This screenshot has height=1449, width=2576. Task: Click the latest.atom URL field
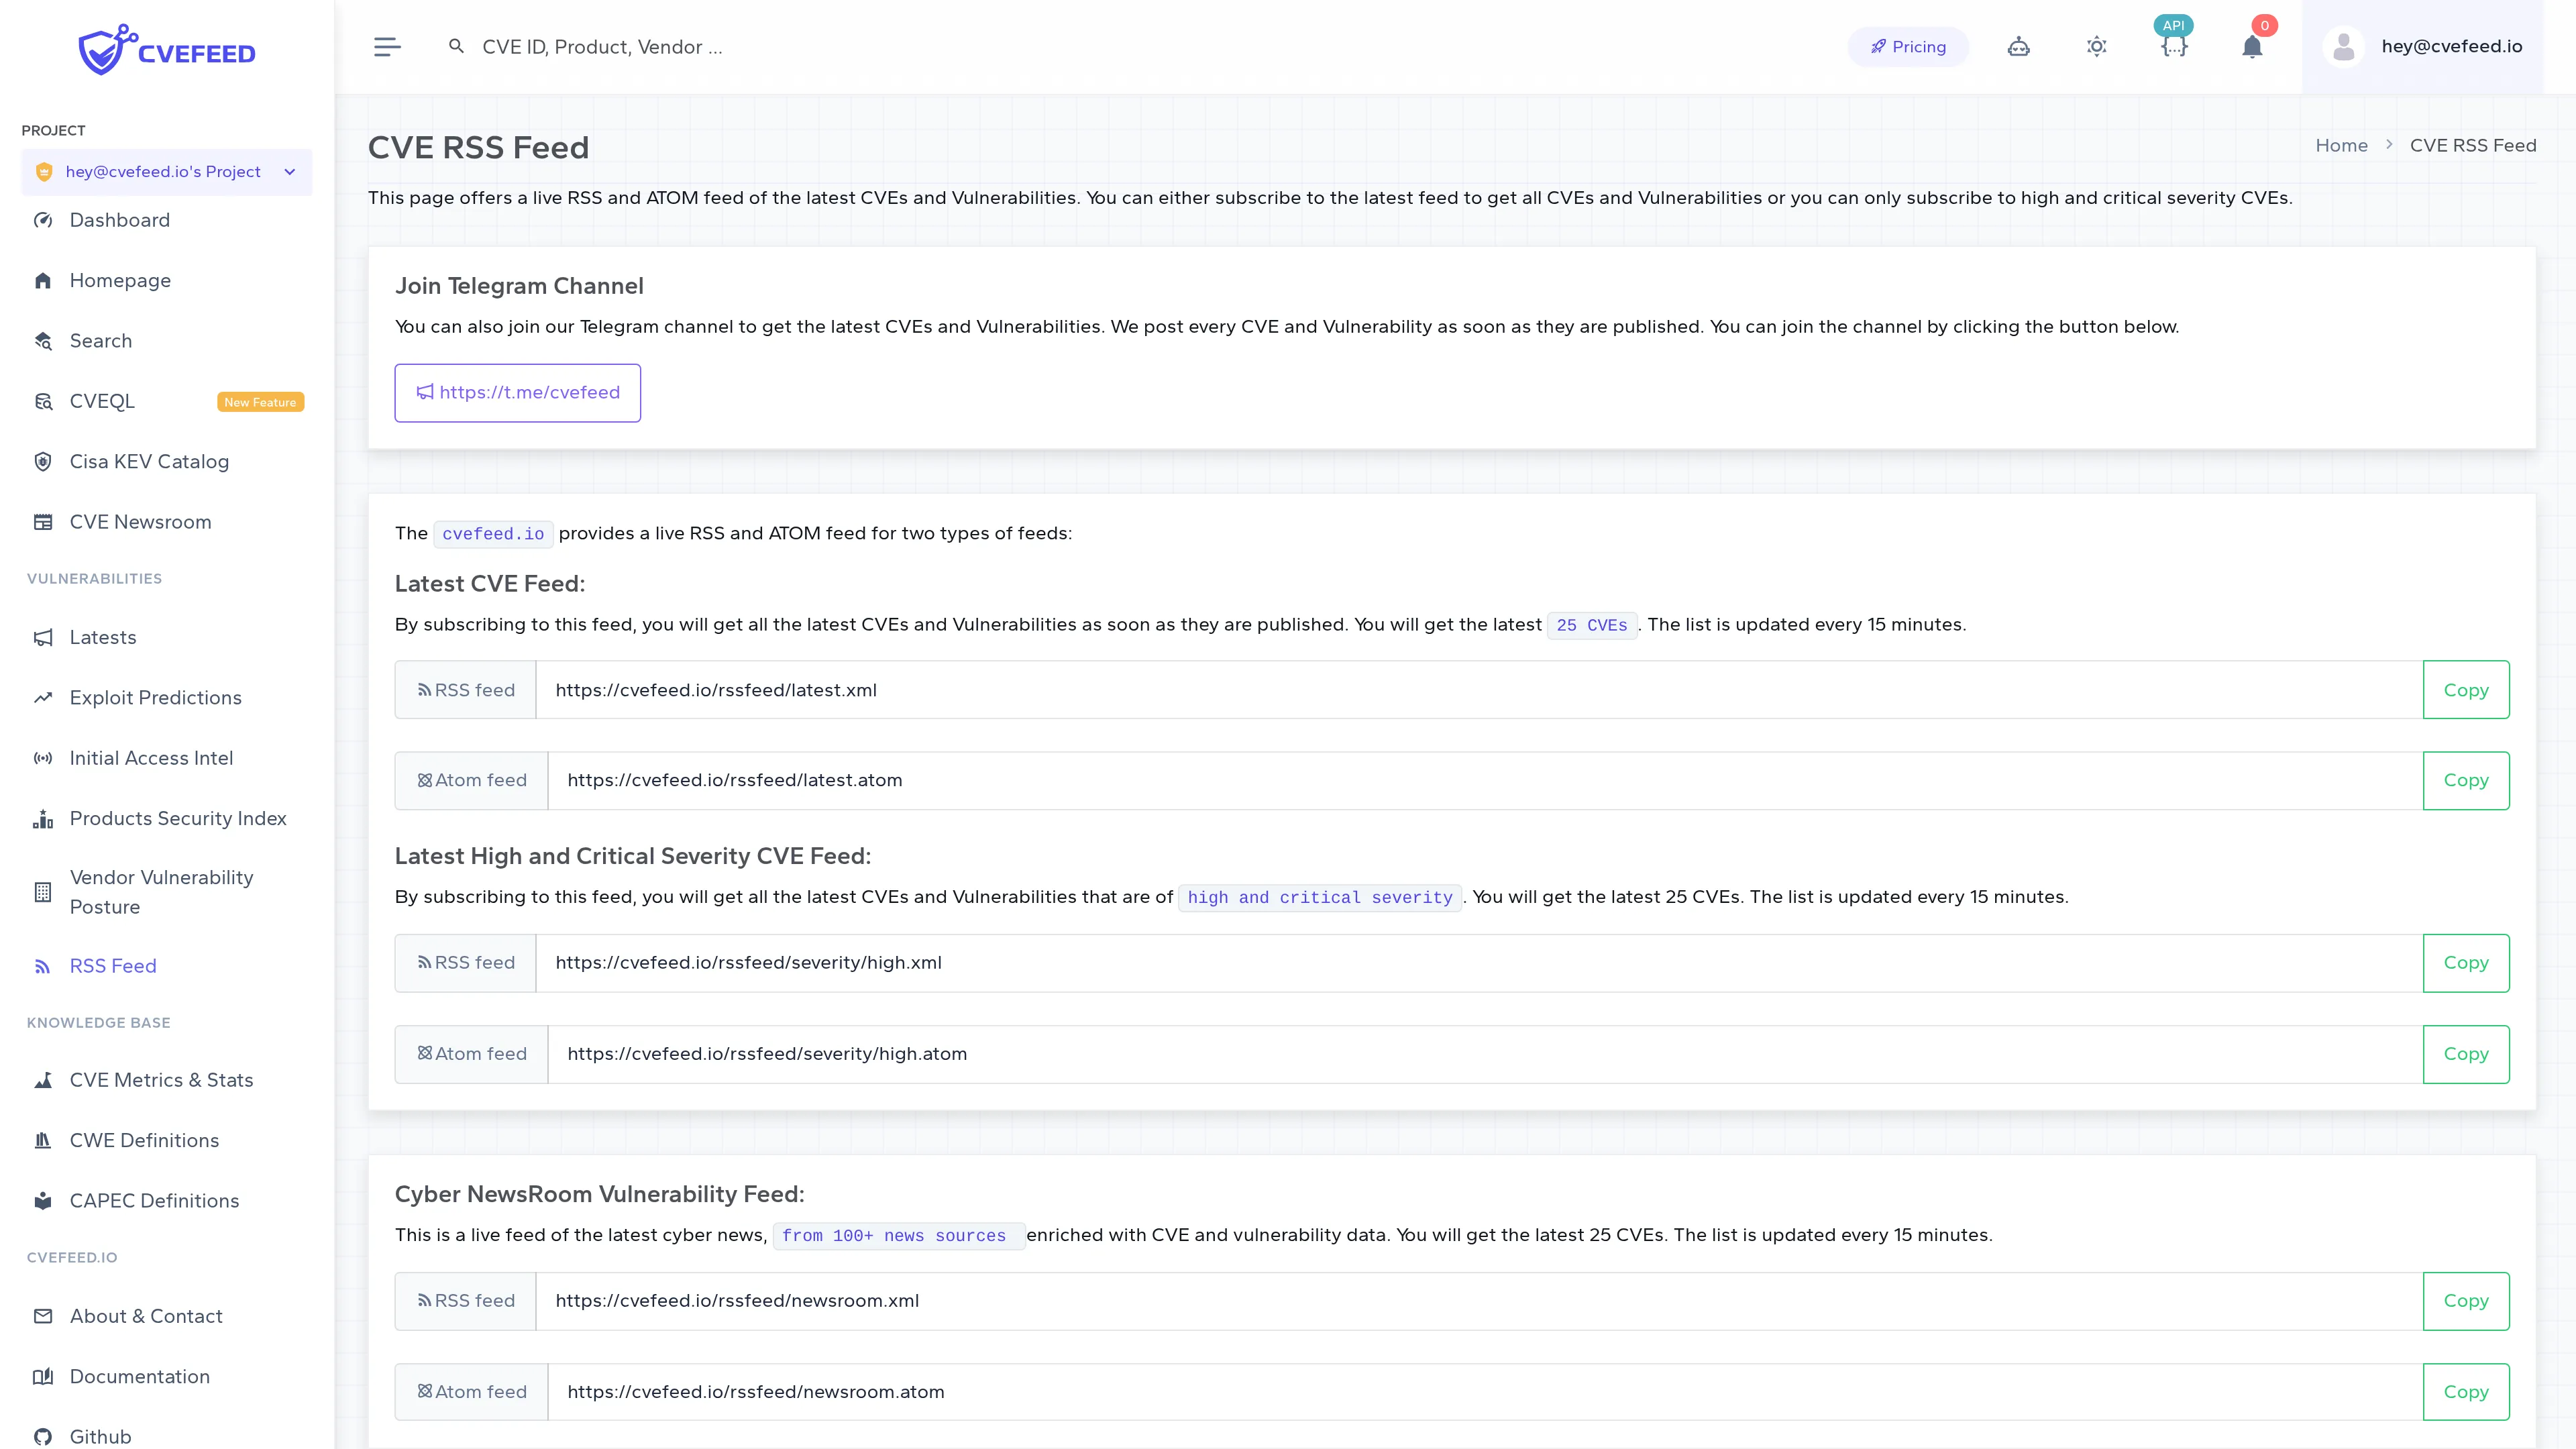(1486, 781)
